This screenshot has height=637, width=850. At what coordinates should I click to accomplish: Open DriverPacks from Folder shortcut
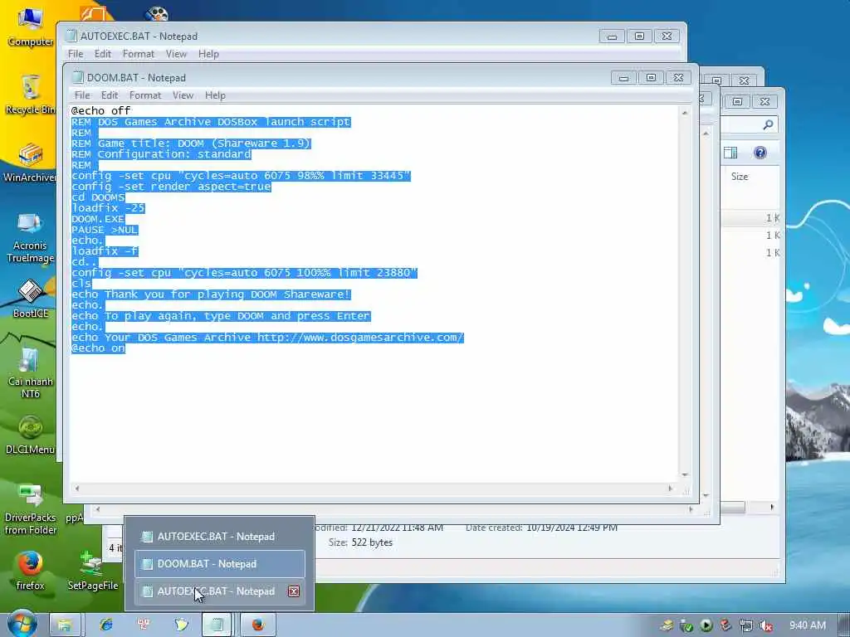click(x=31, y=509)
